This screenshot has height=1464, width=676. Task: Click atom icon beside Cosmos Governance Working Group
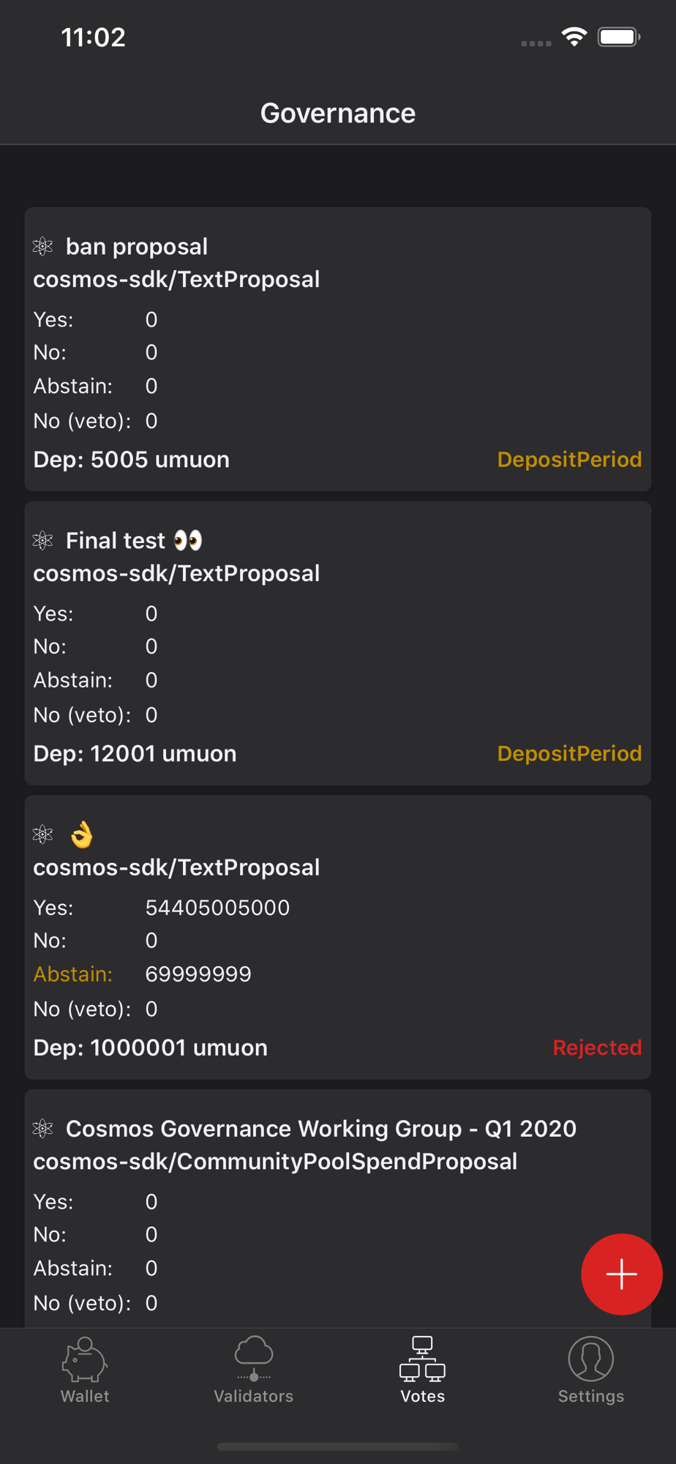click(43, 1129)
